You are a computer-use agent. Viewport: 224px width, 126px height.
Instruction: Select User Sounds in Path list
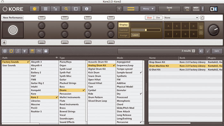(x=16, y=65)
